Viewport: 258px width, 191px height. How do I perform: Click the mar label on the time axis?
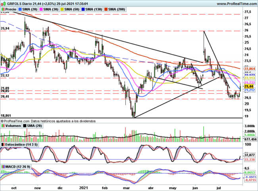coord(126,188)
